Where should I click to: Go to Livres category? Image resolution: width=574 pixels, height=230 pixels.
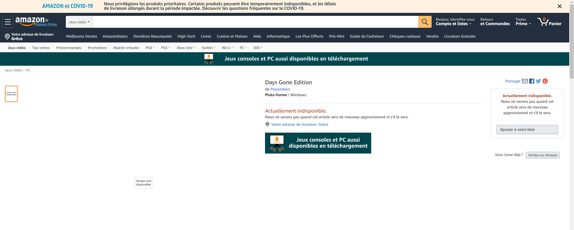tap(206, 36)
